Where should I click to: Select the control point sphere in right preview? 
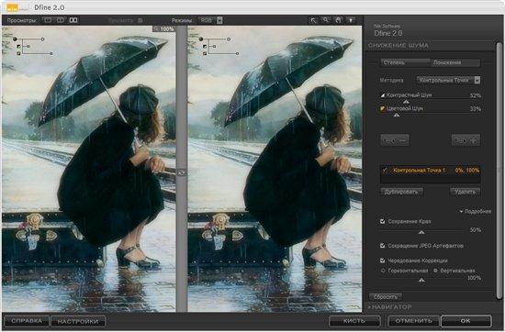[x=201, y=39]
